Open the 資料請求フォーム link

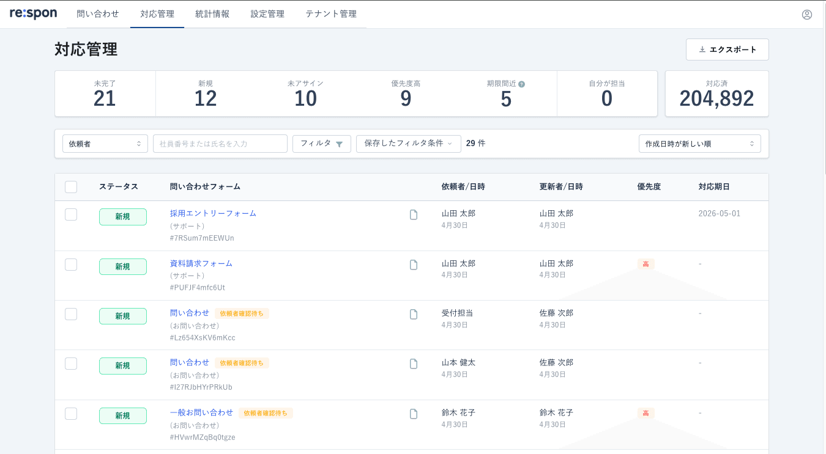pos(201,263)
